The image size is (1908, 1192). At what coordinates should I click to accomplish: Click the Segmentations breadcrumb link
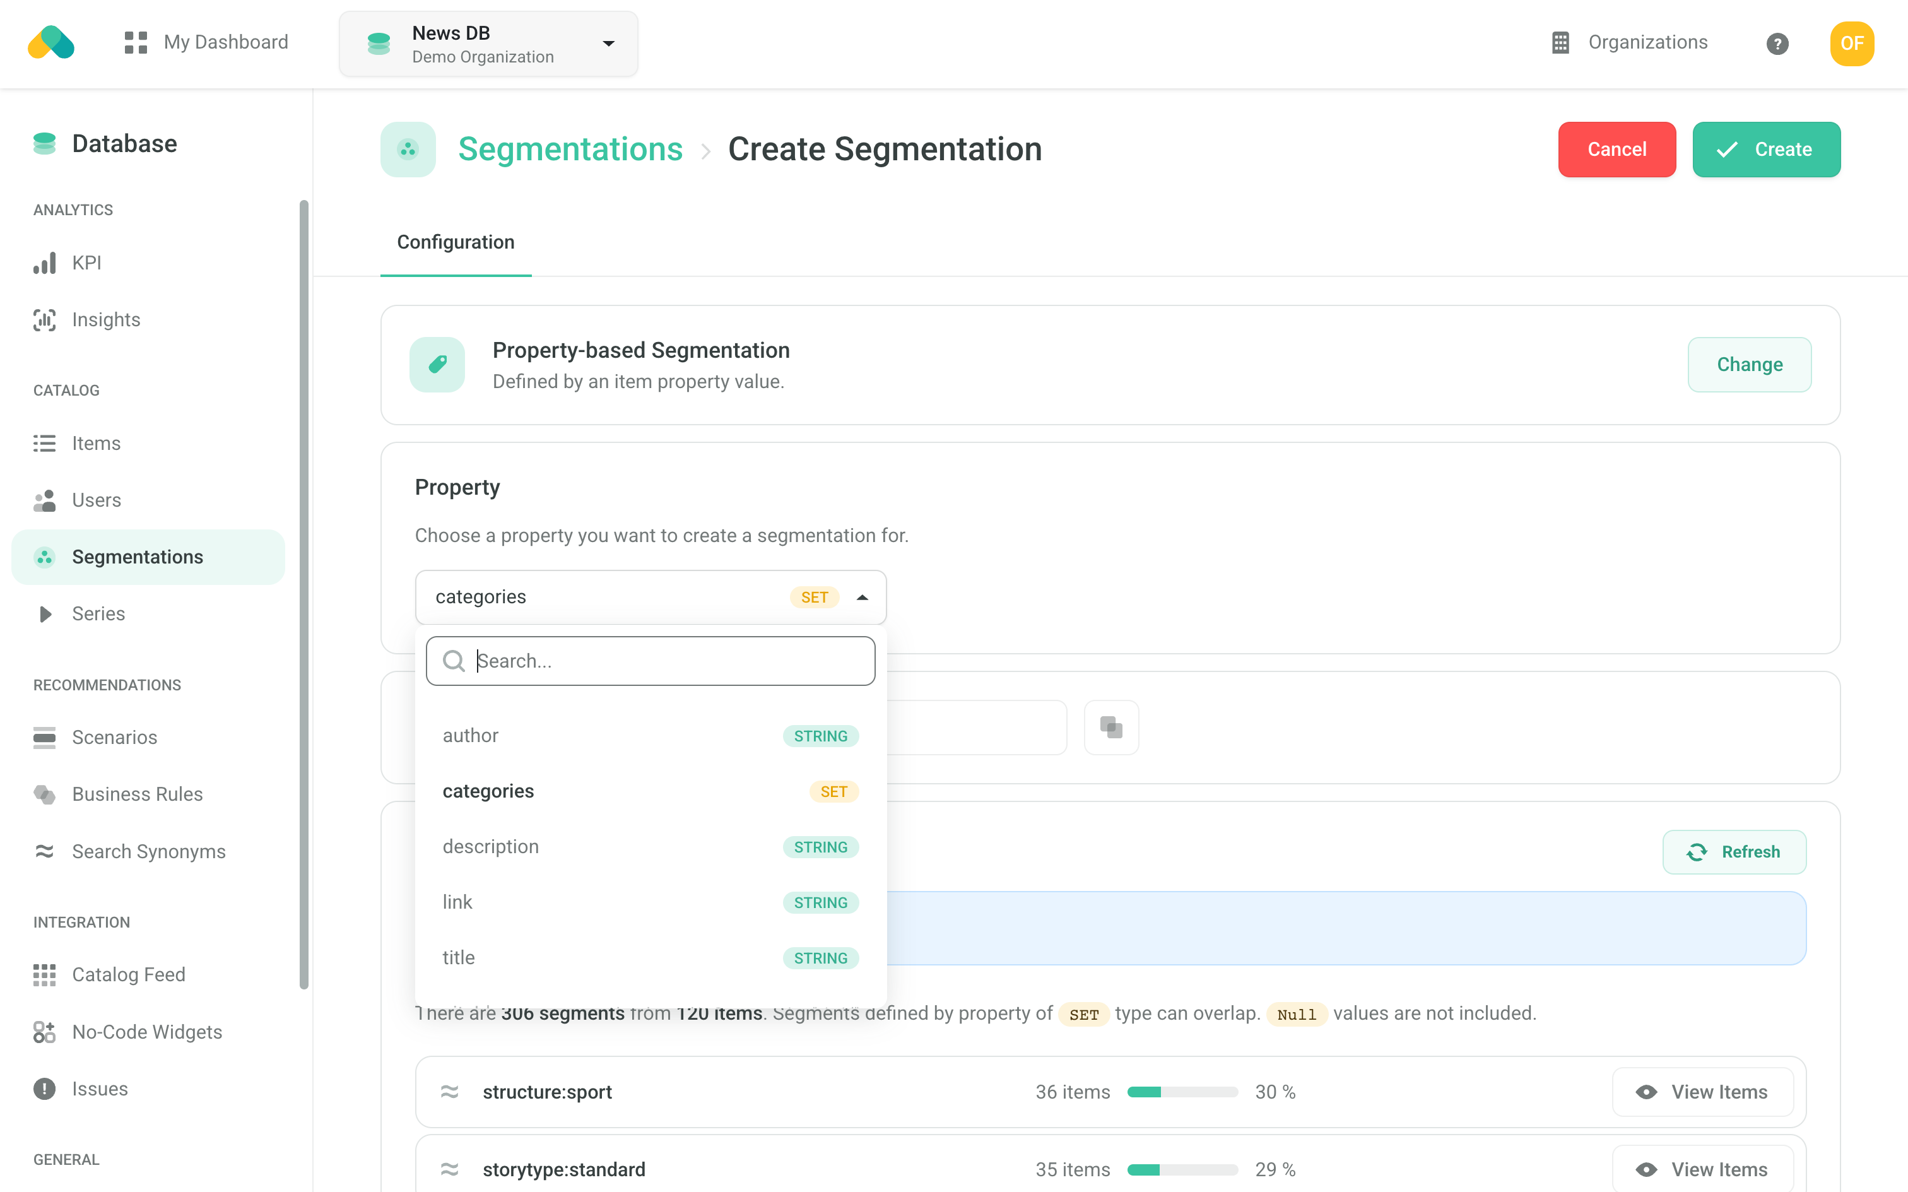[570, 149]
